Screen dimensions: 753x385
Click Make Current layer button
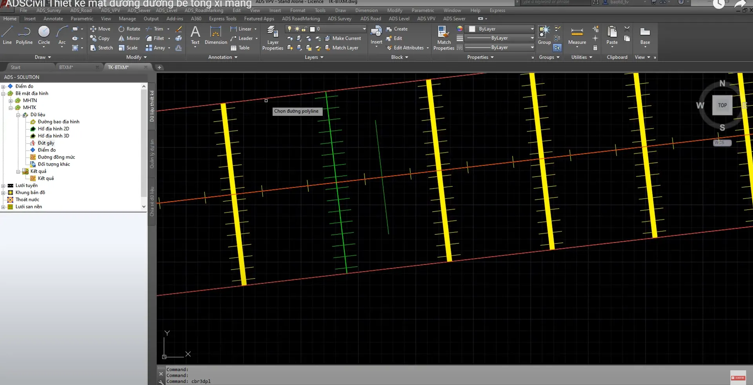coord(343,38)
